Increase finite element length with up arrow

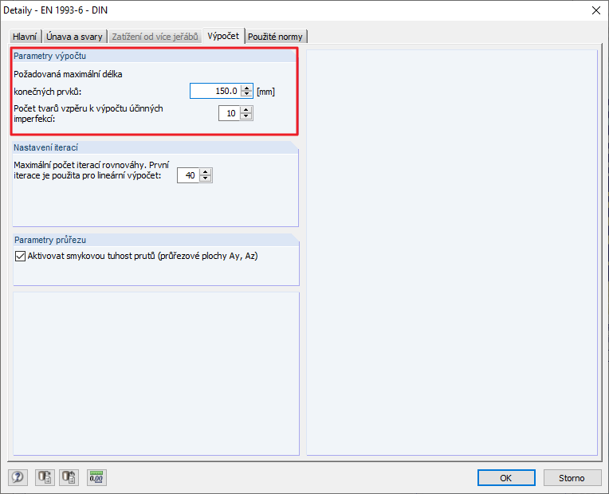point(246,88)
